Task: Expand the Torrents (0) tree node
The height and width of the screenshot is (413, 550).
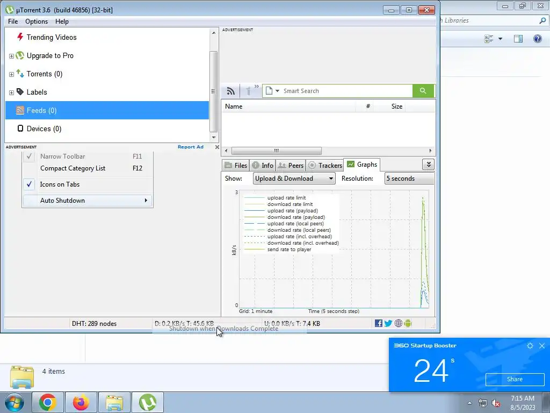Action: [x=11, y=74]
